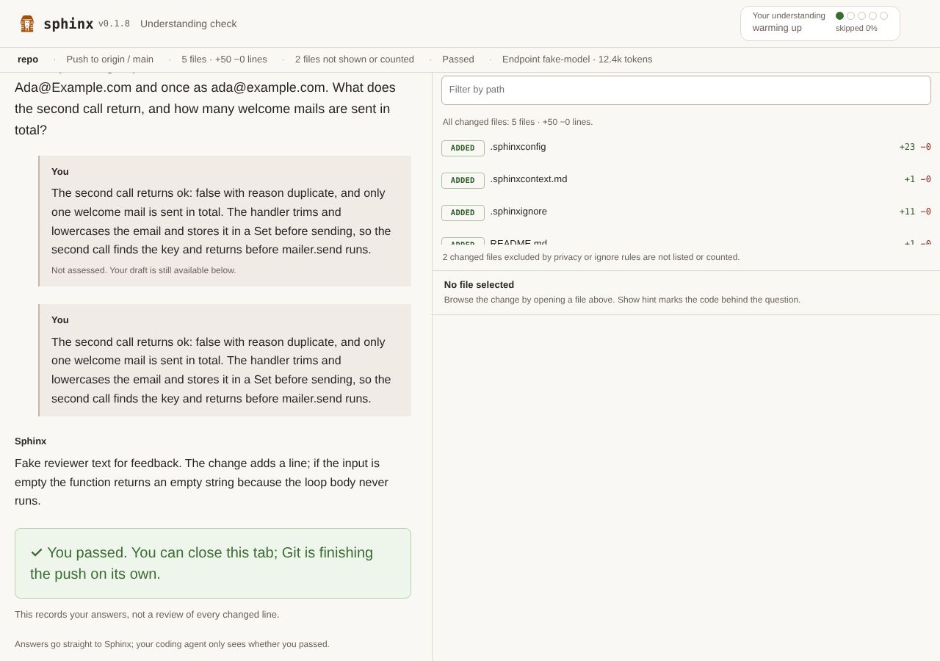This screenshot has height=661, width=940.
Task: Click the 'repo' label in the status bar
Action: click(28, 59)
